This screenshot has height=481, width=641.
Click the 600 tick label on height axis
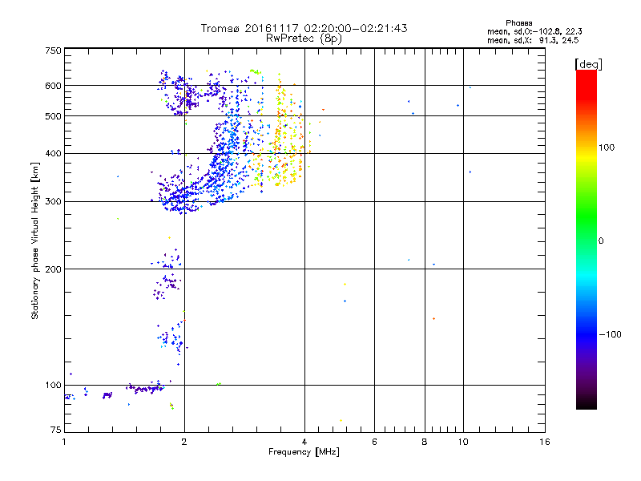53,86
